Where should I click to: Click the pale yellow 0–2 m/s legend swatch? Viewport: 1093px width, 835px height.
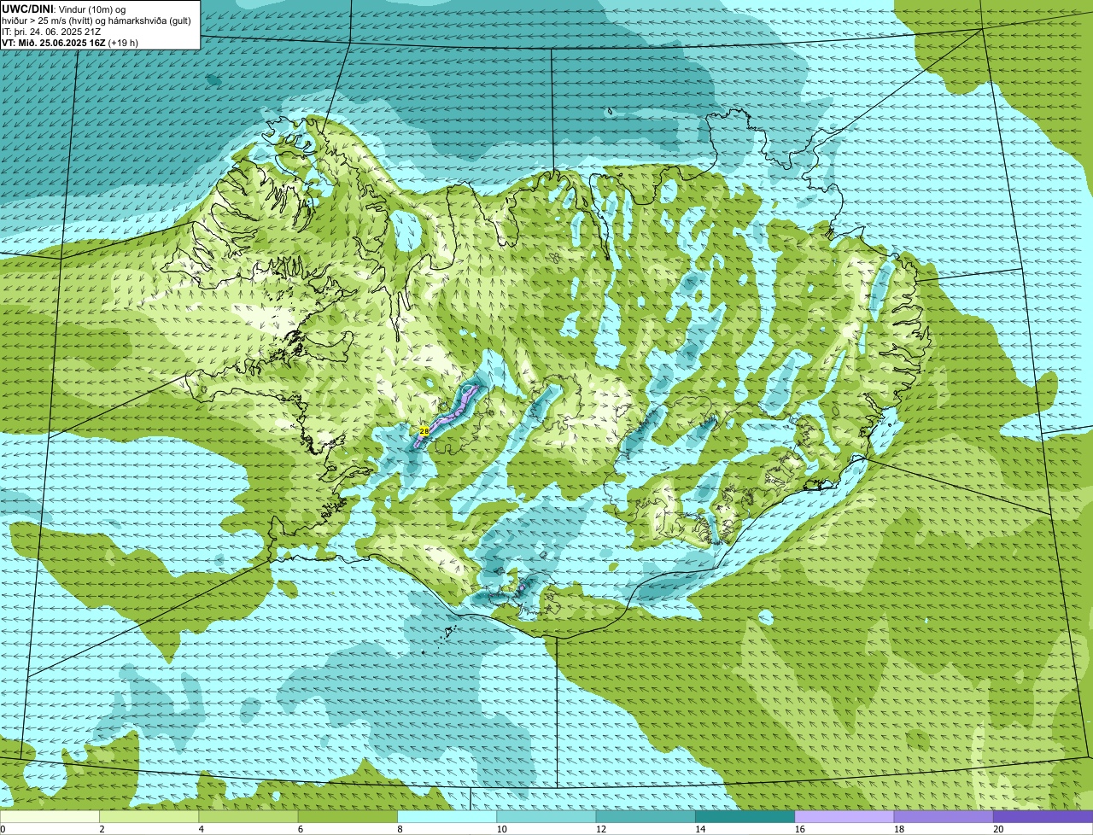pyautogui.click(x=50, y=817)
